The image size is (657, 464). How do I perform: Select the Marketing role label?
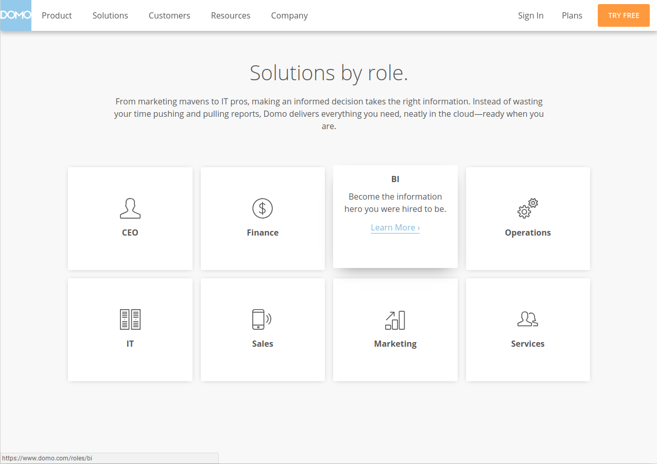tap(395, 344)
